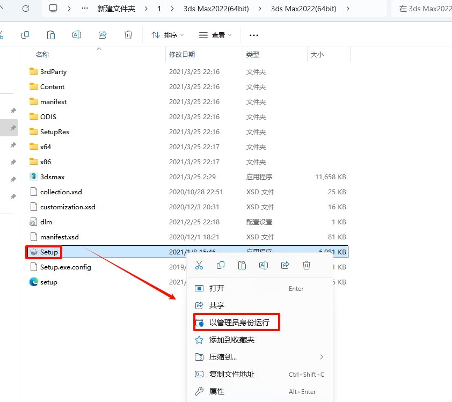Click the Delete trash icon in the top toolbar

click(x=128, y=35)
